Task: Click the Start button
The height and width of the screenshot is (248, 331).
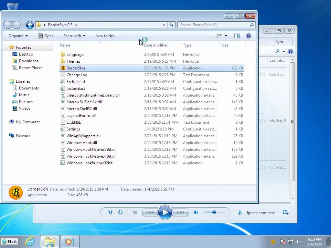Action: coord(9,242)
